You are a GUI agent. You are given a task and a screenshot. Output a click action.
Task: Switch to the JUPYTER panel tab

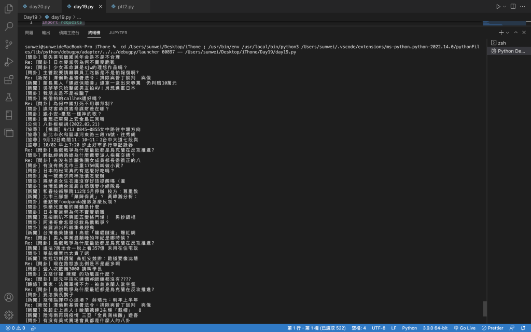click(x=118, y=33)
